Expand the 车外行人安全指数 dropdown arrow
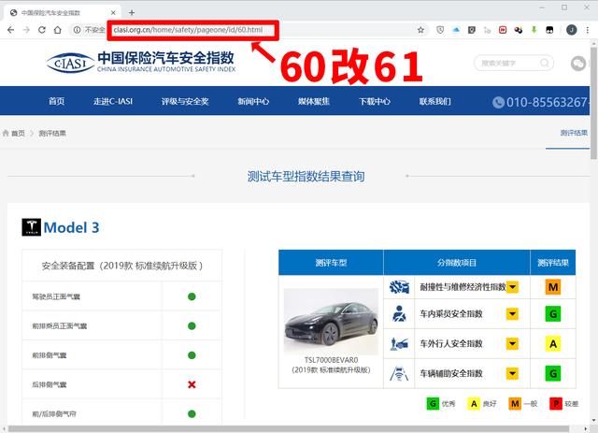598x433 pixels. pyautogui.click(x=512, y=343)
